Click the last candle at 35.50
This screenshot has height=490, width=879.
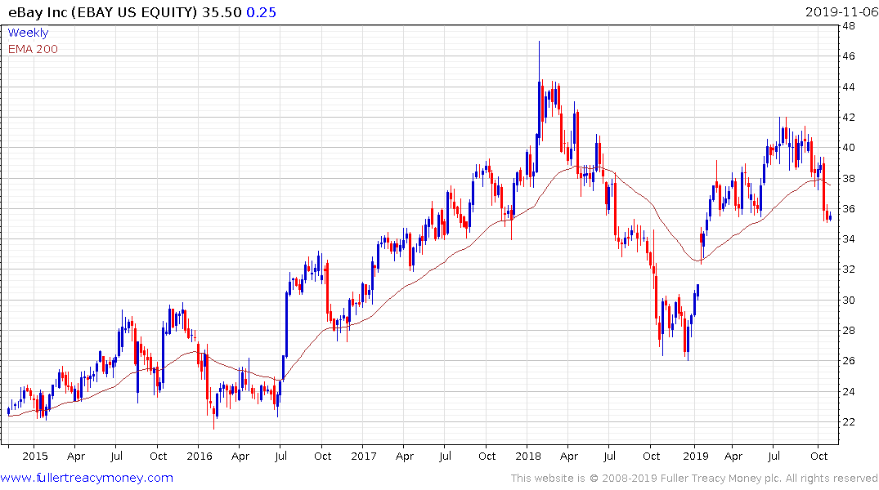(830, 218)
